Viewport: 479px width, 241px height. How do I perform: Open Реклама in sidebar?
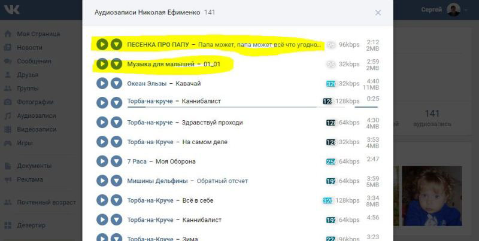pyautogui.click(x=29, y=179)
